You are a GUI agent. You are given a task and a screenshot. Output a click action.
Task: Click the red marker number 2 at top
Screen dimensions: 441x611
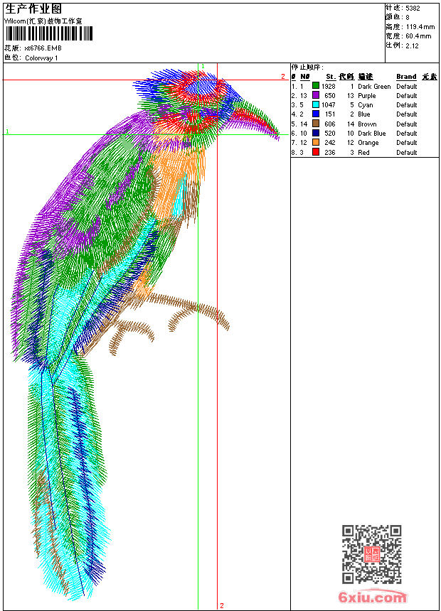283,77
